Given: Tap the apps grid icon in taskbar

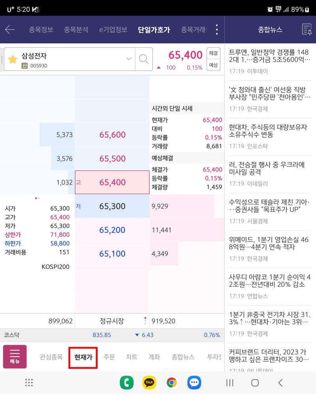Looking at the screenshot, I should [29, 383].
